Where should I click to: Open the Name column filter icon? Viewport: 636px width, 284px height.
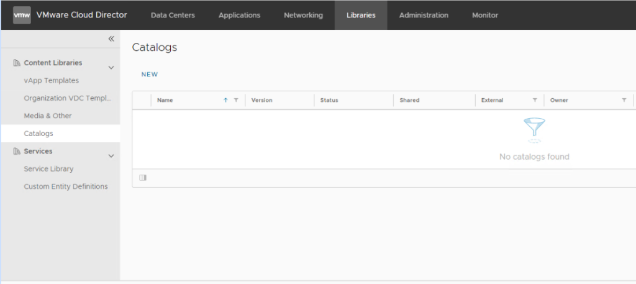tap(236, 100)
